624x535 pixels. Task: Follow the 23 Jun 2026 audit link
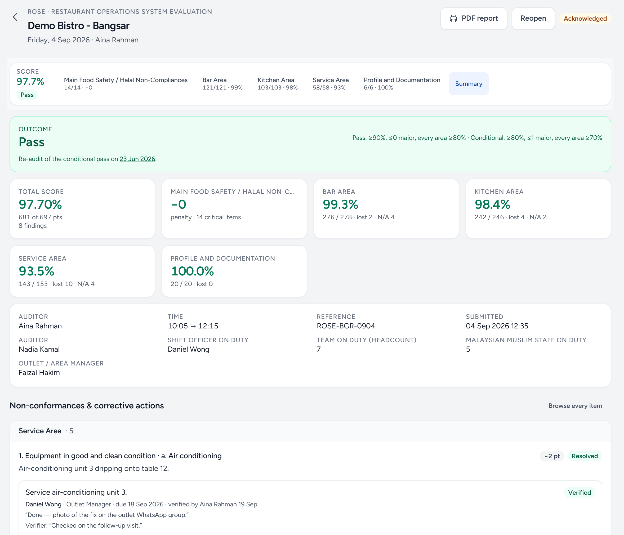tap(137, 159)
